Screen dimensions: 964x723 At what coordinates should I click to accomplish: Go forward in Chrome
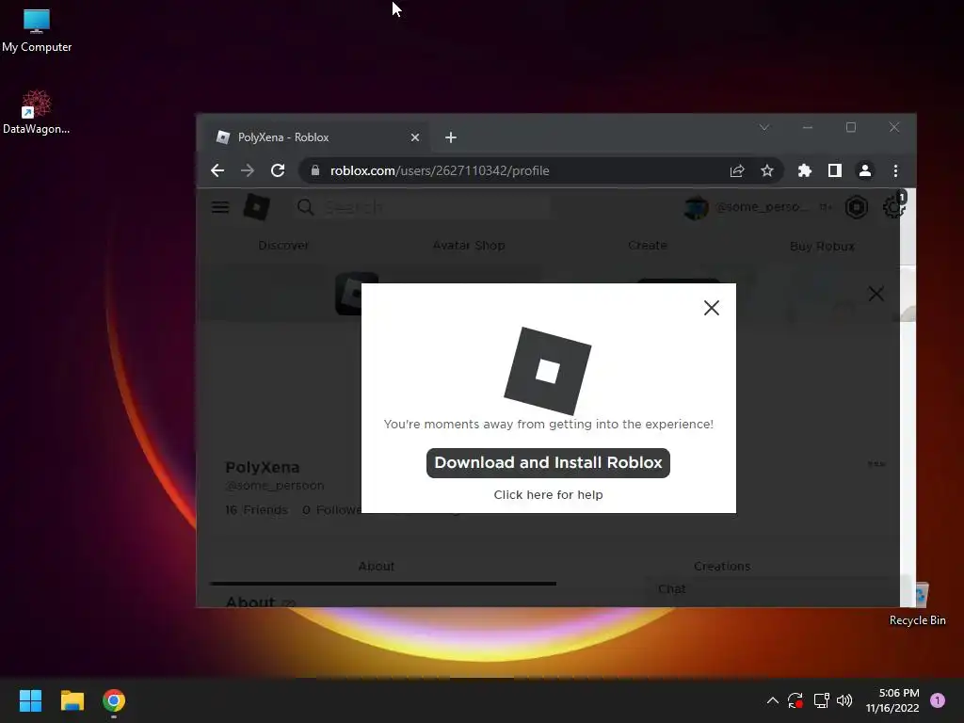click(248, 170)
